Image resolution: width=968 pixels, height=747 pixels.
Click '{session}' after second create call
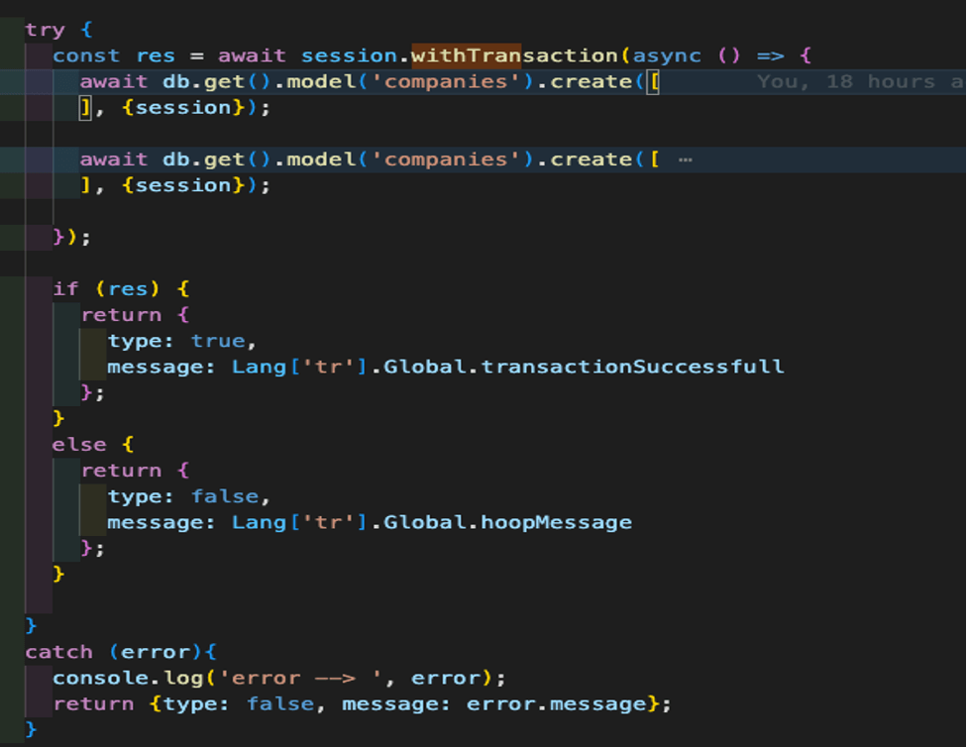(x=182, y=185)
